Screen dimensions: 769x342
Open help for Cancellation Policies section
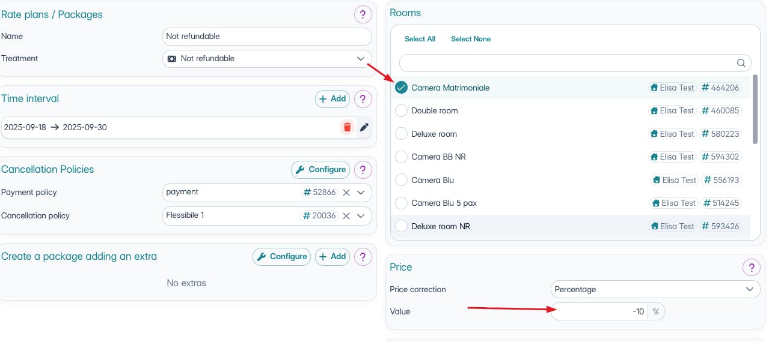363,170
